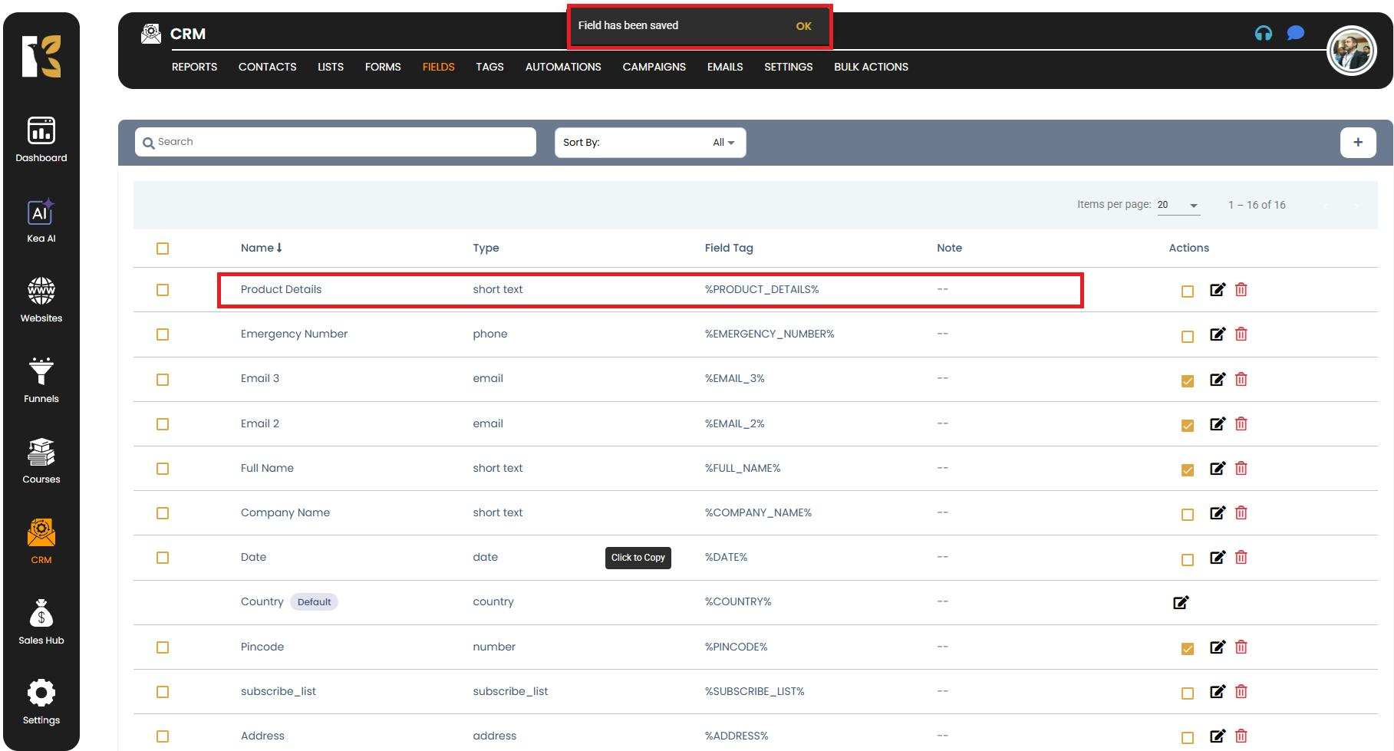1394x751 pixels.
Task: Uncheck the Email 3 actions checkbox
Action: tap(1187, 380)
